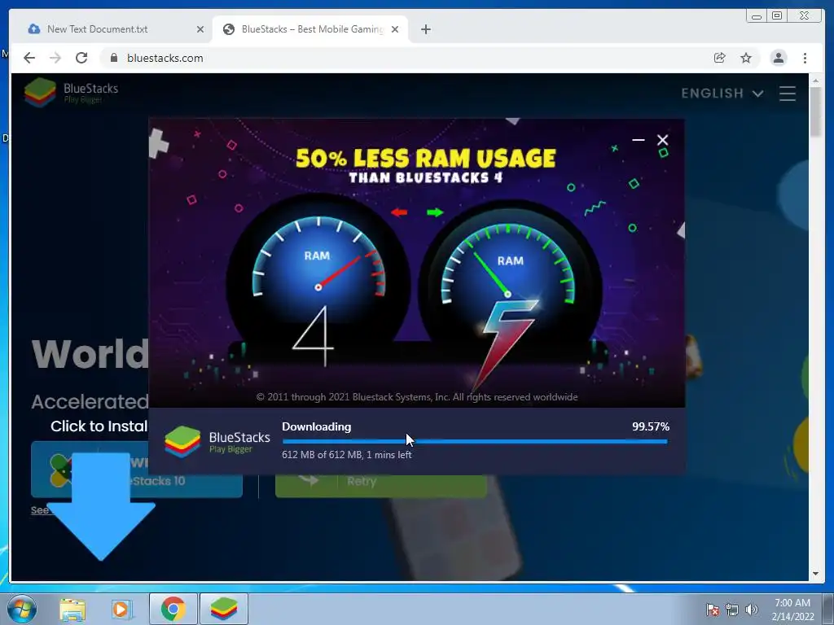Launch Windows Media Player from taskbar

[121, 609]
